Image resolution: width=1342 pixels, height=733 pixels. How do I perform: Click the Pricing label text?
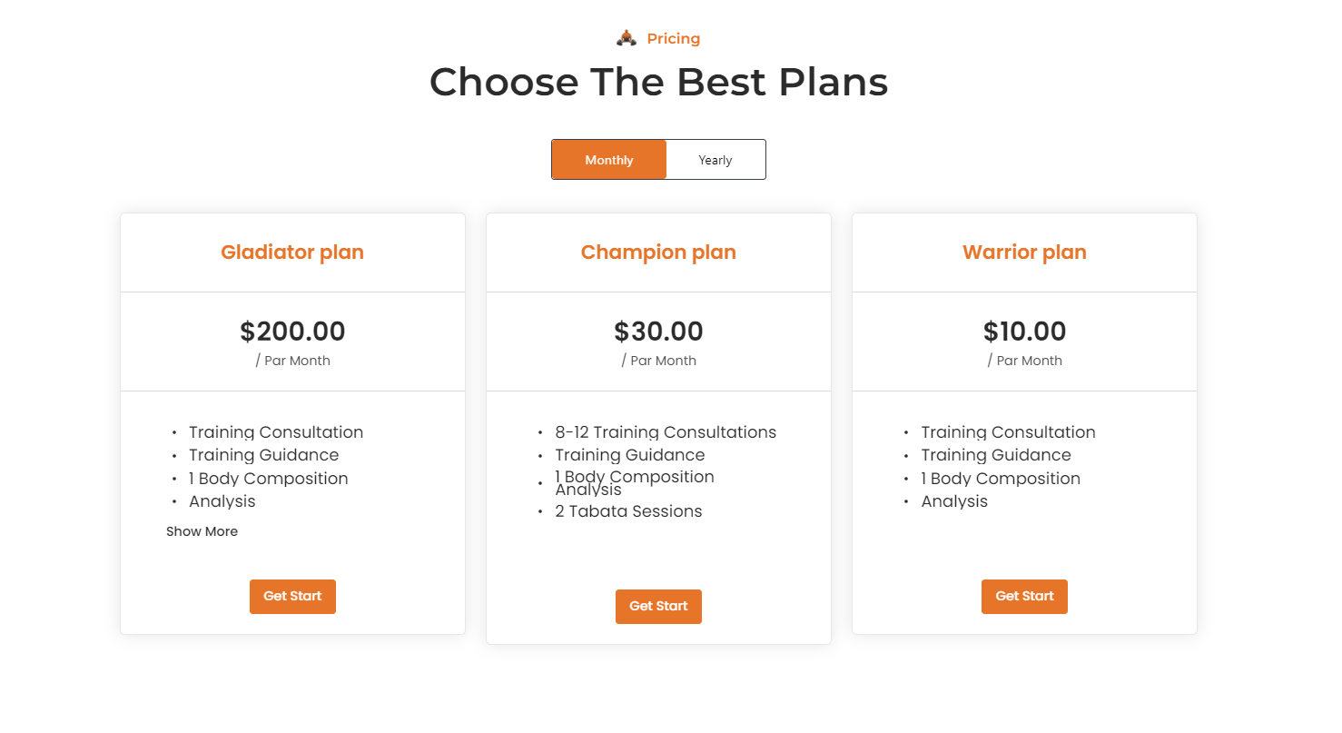tap(673, 38)
